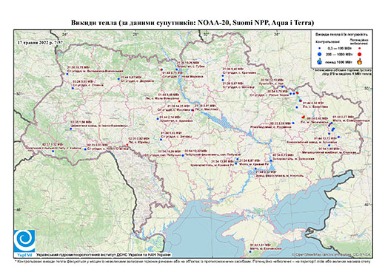Click the blue marker at Запоріжсталь, Запоріжжя
The width and height of the screenshot is (385, 272).
pos(271,160)
